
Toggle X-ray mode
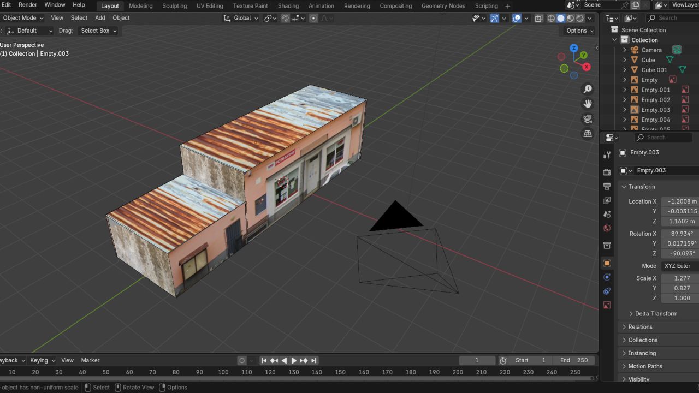538,18
